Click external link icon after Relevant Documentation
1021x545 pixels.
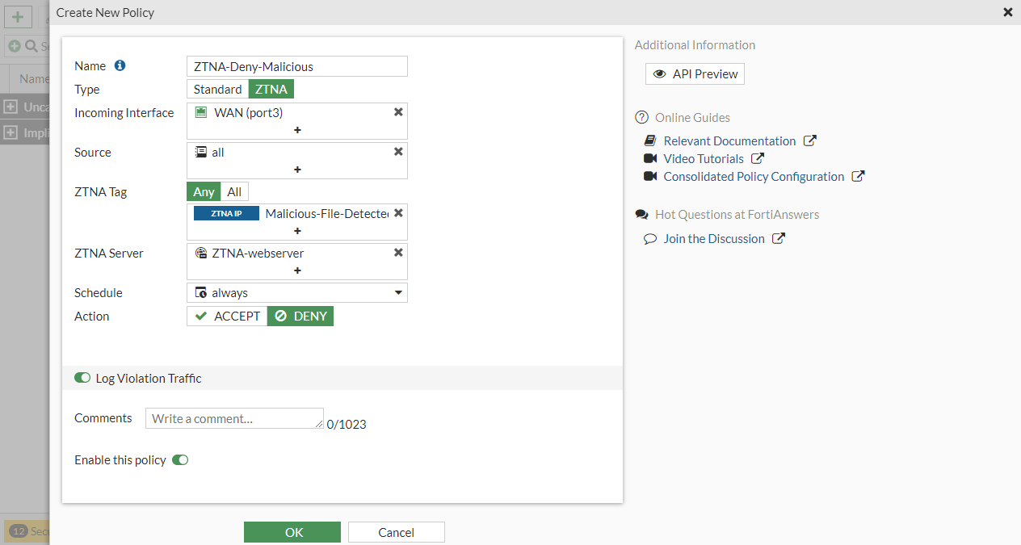click(x=810, y=140)
